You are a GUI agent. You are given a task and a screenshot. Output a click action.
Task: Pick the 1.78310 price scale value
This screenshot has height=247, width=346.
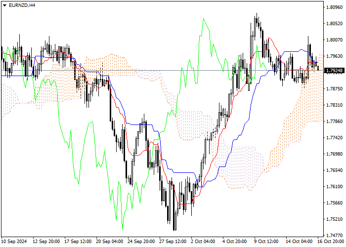[x=334, y=105]
